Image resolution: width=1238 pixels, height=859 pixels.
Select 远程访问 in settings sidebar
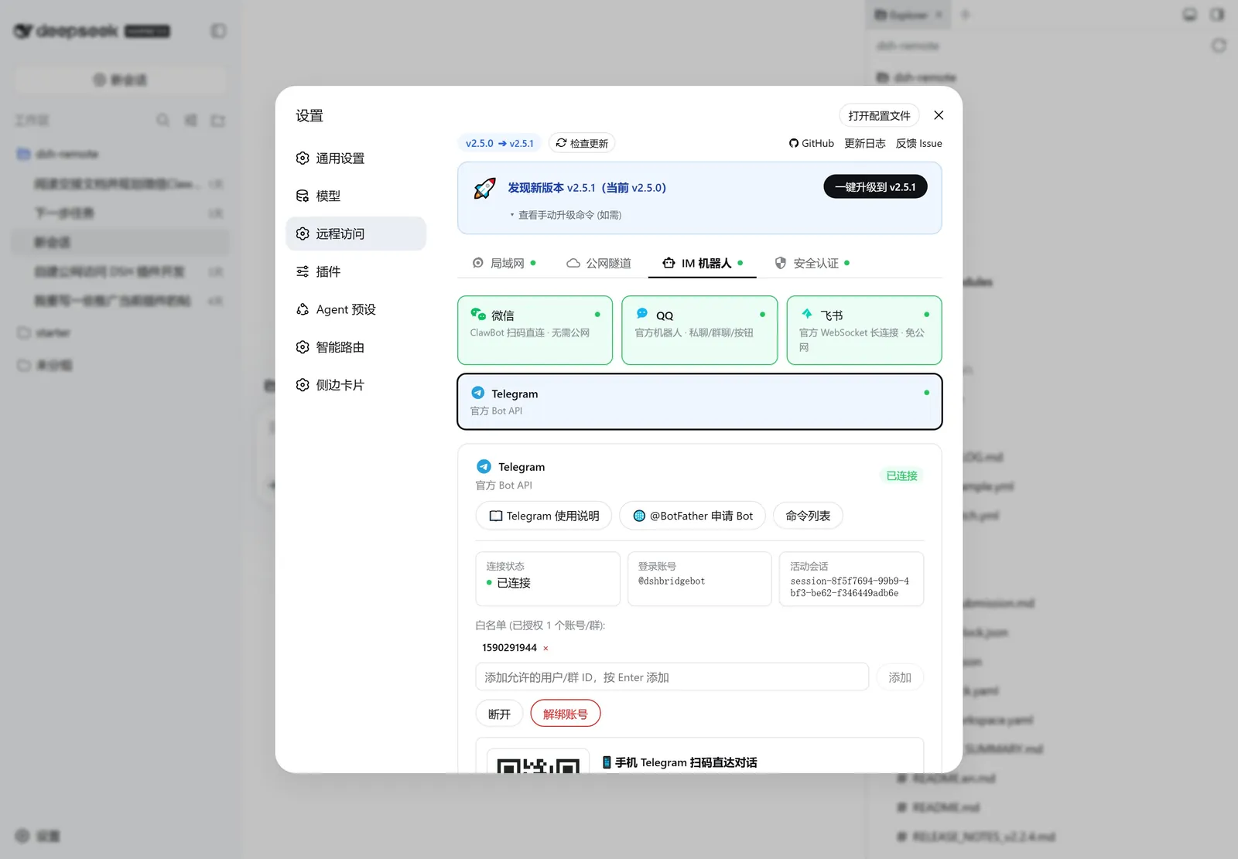355,233
